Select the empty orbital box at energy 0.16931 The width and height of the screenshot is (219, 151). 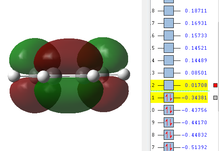click(x=169, y=23)
